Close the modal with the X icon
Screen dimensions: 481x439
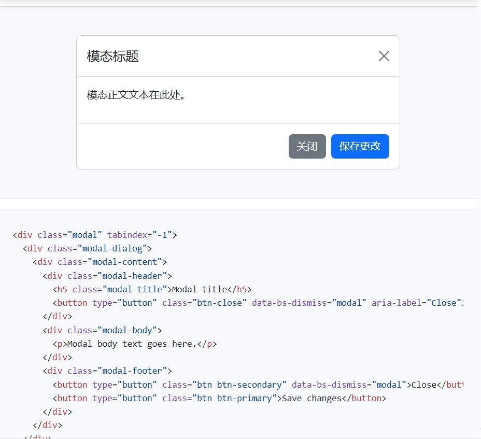[x=384, y=56]
